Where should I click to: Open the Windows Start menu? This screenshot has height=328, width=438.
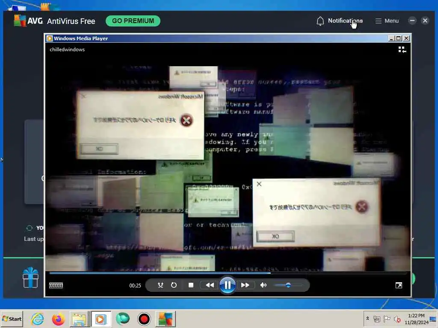coord(12,319)
